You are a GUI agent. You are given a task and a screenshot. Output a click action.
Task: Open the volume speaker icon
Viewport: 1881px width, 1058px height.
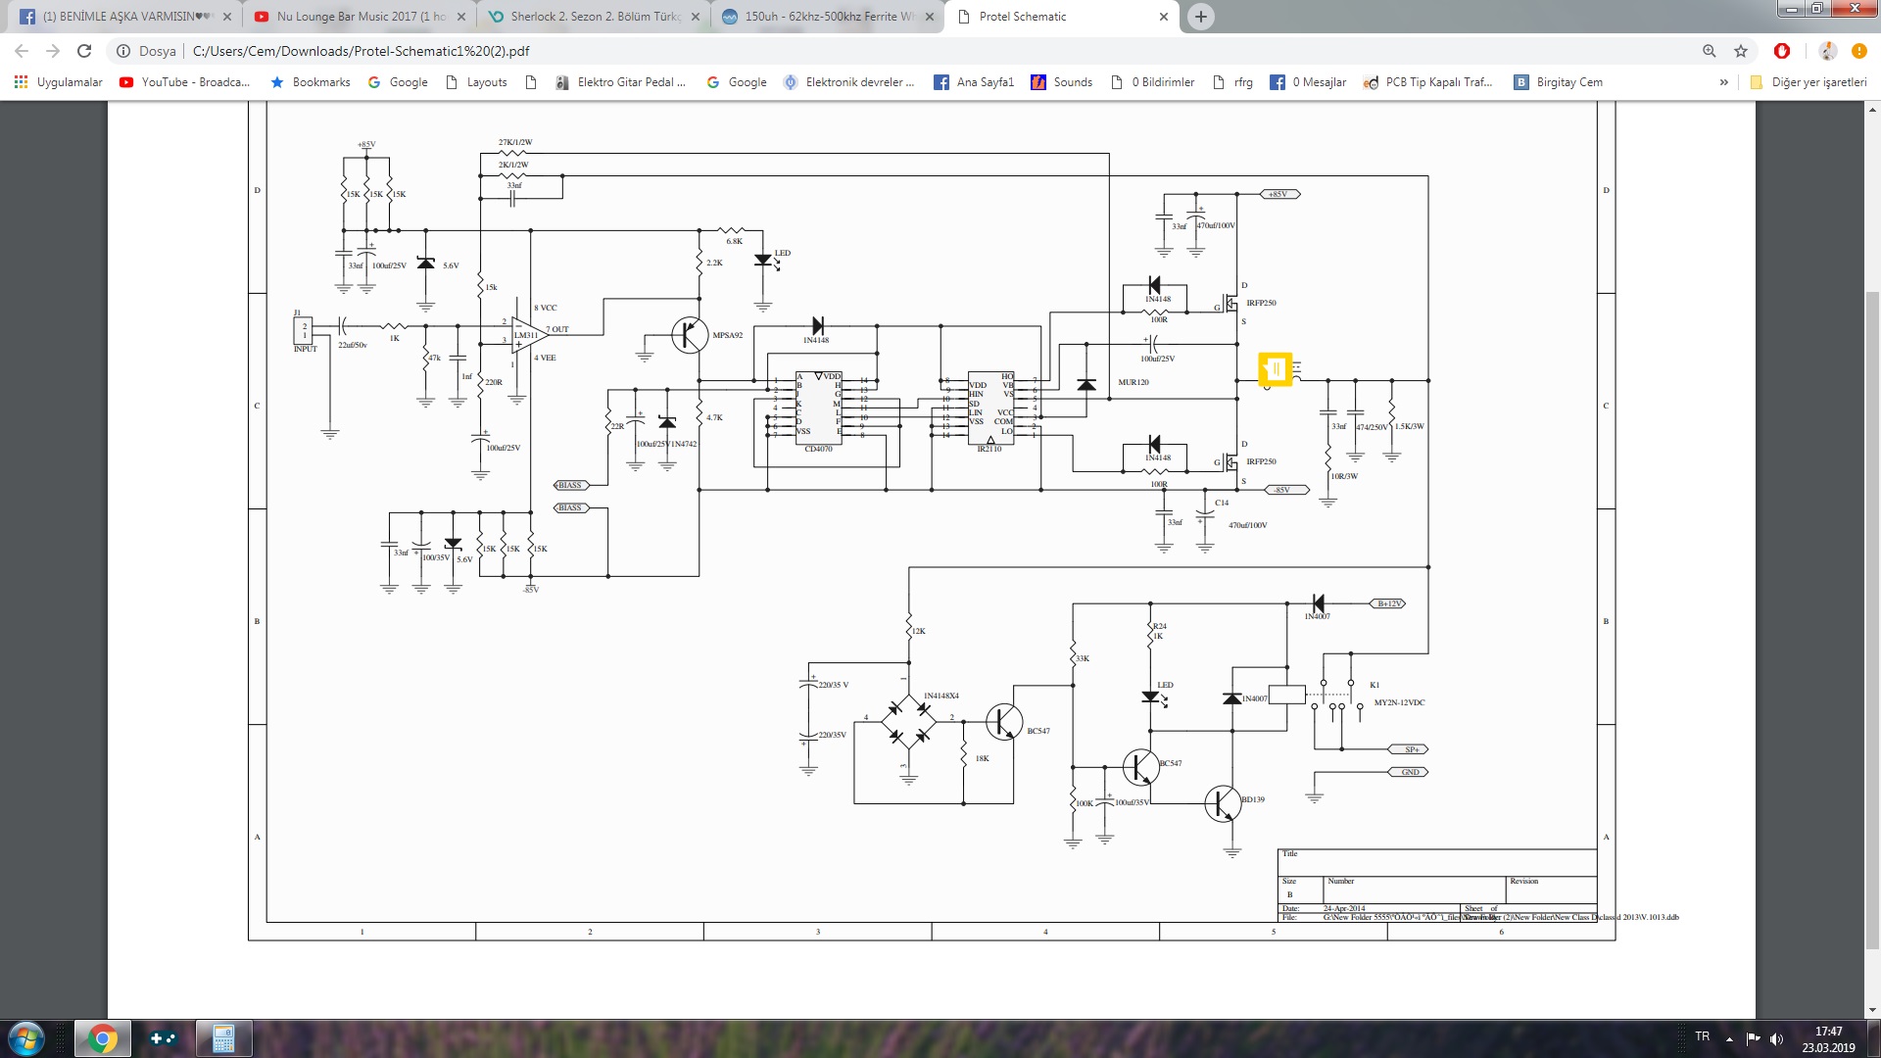coord(1776,1038)
